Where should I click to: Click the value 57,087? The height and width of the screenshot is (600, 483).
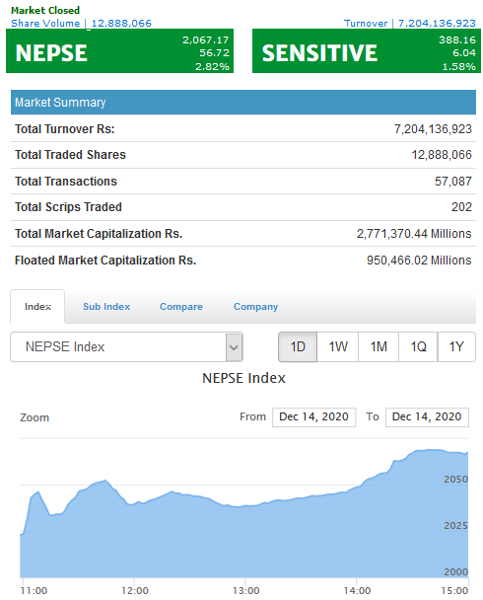453,181
